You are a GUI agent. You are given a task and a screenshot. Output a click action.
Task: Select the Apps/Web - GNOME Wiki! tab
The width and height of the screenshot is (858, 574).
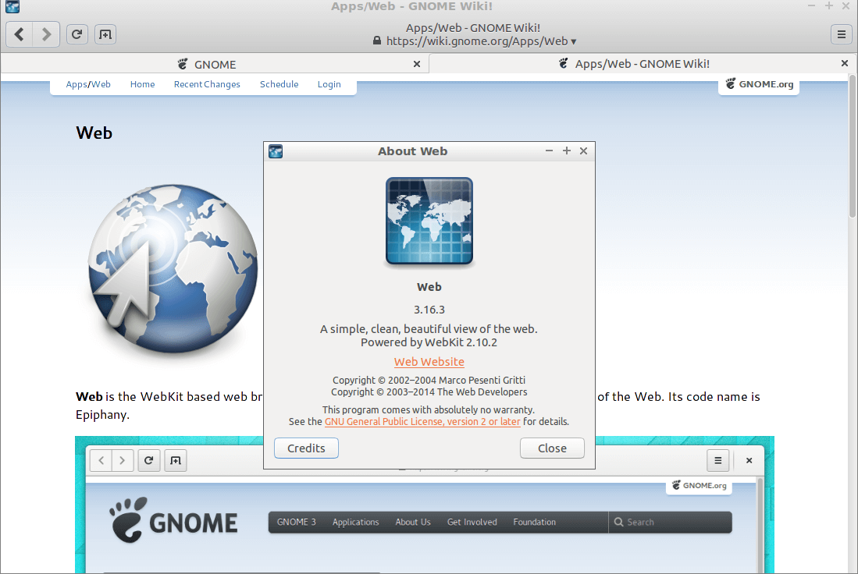(x=641, y=64)
